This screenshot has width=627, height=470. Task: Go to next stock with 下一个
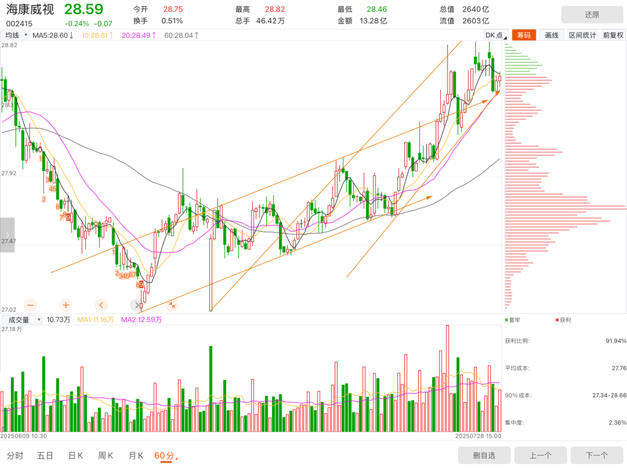(x=597, y=455)
